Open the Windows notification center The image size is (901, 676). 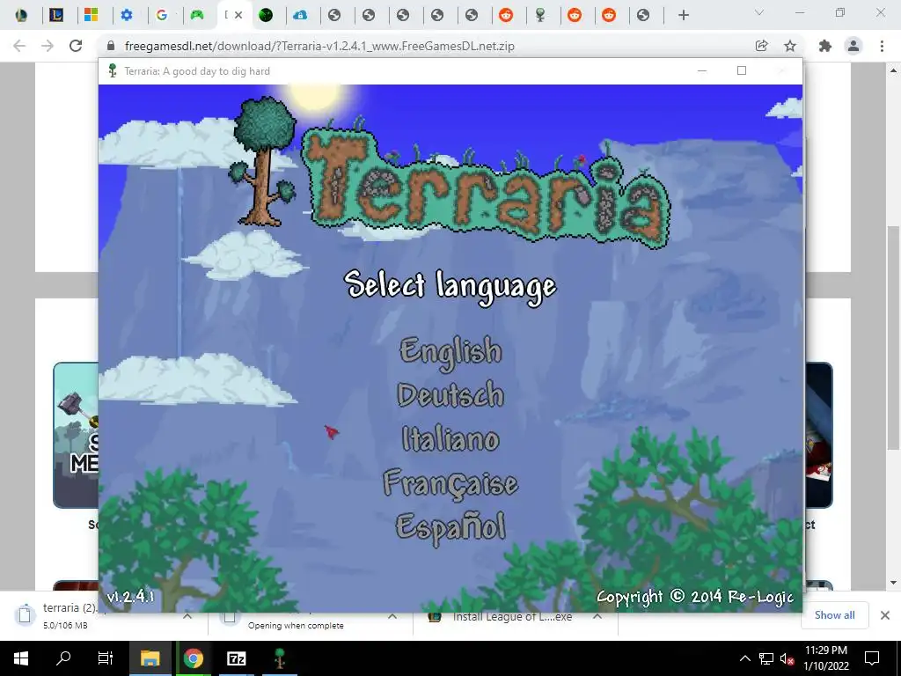872,658
